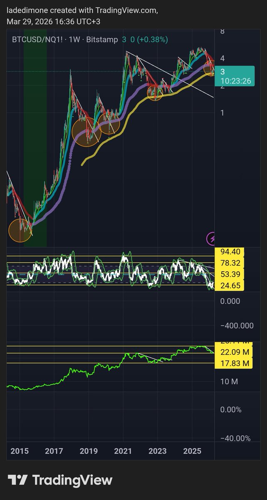
Task: Click the 10:23:26 countdown timer label
Action: pyautogui.click(x=235, y=81)
